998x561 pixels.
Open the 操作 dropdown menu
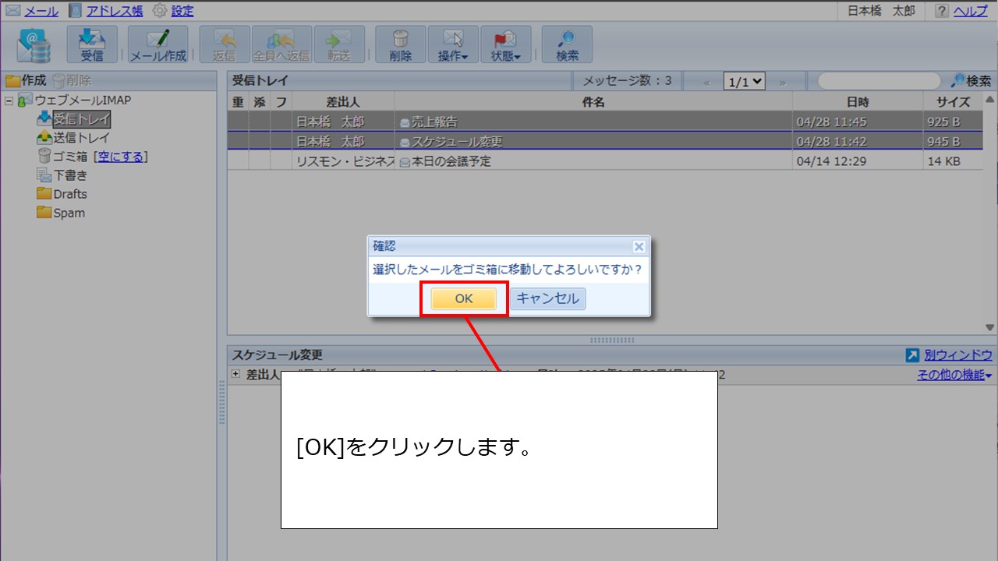(453, 44)
